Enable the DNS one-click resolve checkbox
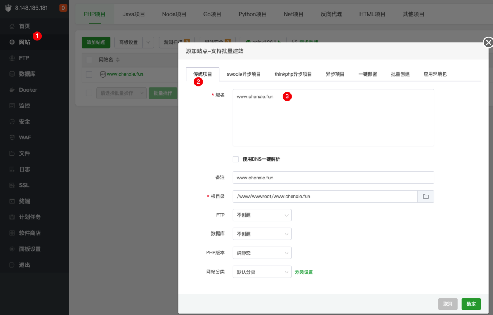The image size is (493, 315). click(x=236, y=159)
